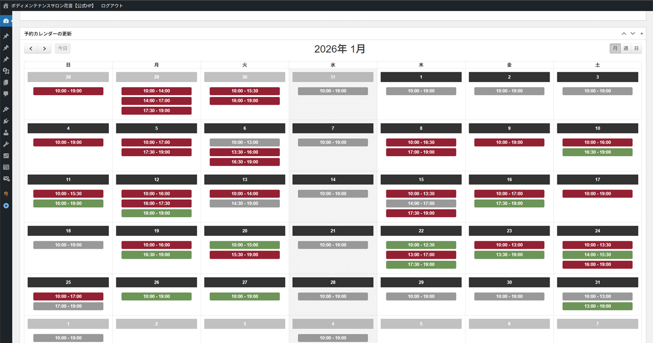Select the gray 14:30 - 19:00 slot on the 13th
This screenshot has width=653, height=343.
(x=245, y=204)
